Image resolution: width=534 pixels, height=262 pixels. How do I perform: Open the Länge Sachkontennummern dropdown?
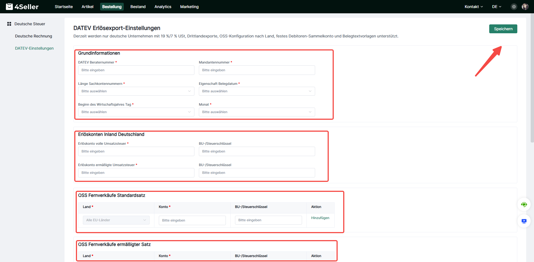click(136, 91)
